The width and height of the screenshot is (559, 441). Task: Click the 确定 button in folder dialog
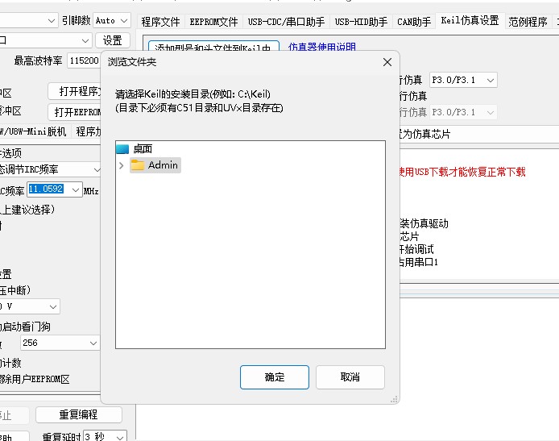(274, 377)
